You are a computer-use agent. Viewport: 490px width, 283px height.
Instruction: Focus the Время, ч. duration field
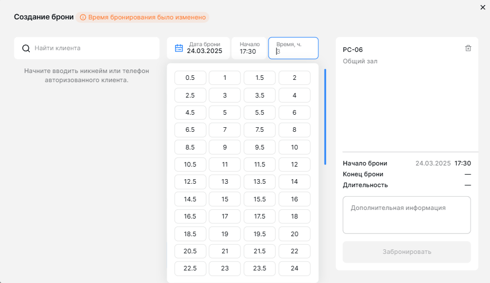click(x=293, y=48)
